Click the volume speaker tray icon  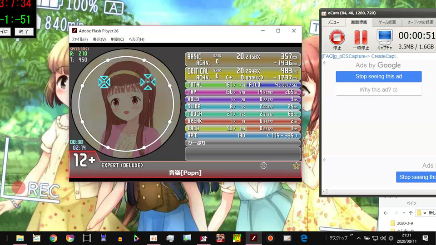pyautogui.click(x=383, y=238)
